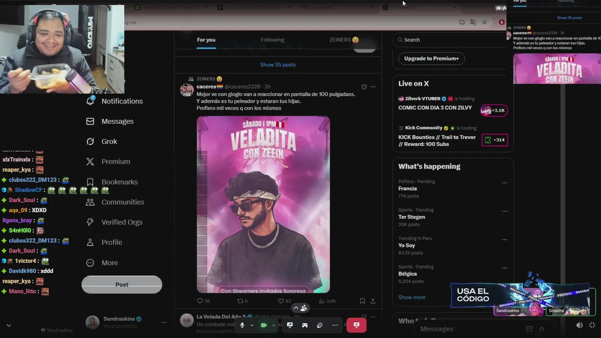Join Kick Community live via +314 badge
601x338 pixels.
click(495, 140)
